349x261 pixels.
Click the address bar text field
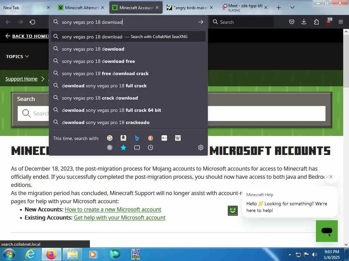tap(128, 22)
